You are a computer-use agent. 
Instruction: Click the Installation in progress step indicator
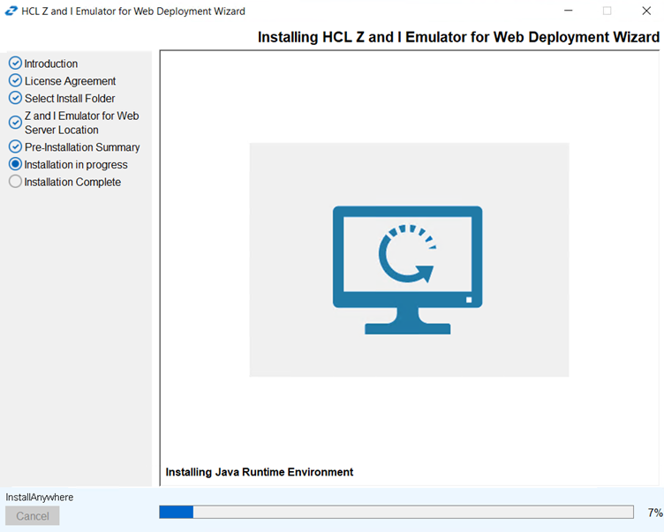[x=15, y=164]
